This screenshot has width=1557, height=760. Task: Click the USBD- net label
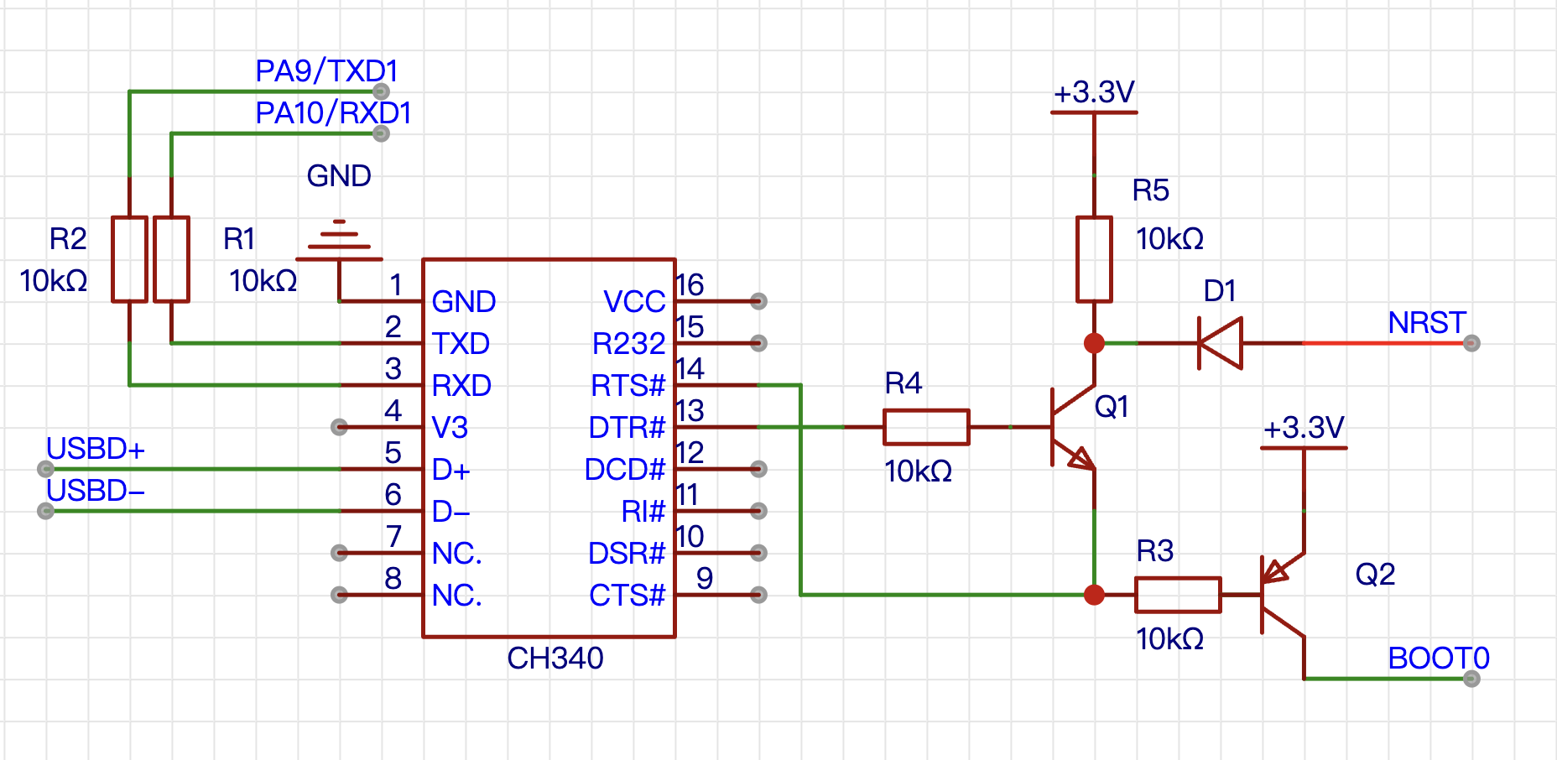[x=95, y=491]
